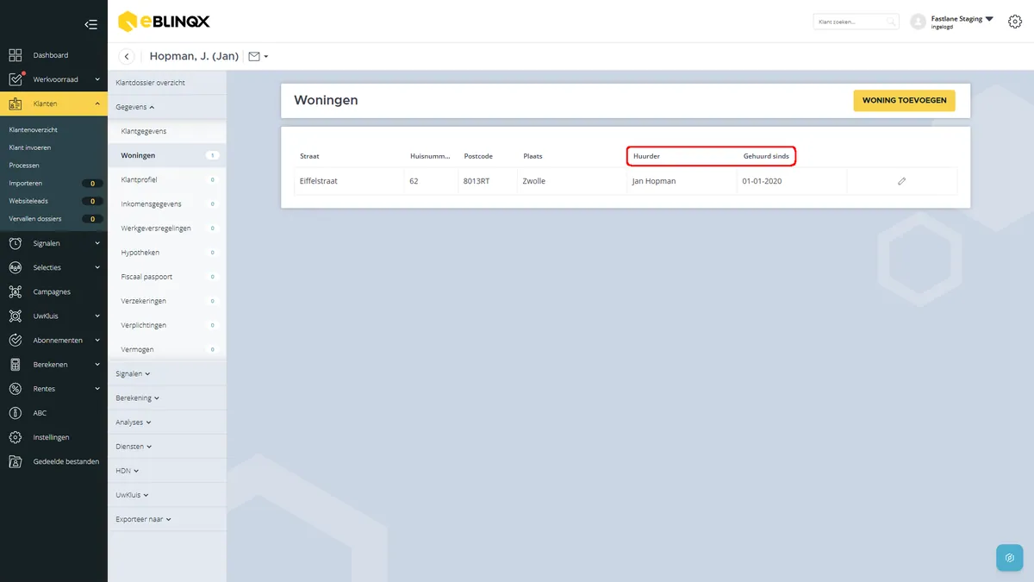This screenshot has width=1034, height=582.
Task: Open the settings gear in the top right
Action: coord(1014,22)
